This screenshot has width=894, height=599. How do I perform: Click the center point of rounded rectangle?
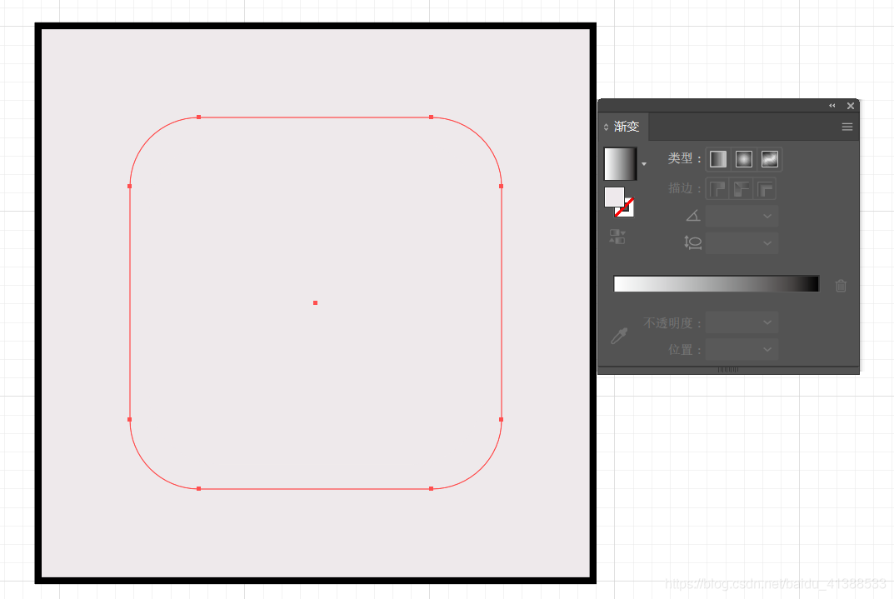coord(315,302)
